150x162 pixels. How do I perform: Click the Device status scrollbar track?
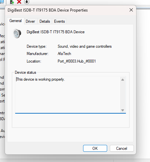[x=123, y=95]
